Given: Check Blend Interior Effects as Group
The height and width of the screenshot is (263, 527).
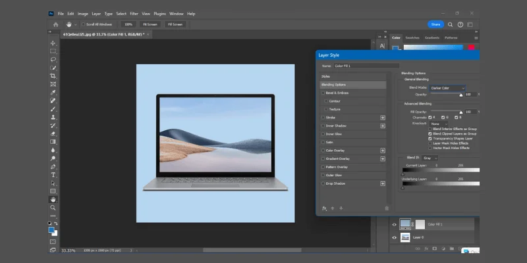Looking at the screenshot, I should coord(430,129).
